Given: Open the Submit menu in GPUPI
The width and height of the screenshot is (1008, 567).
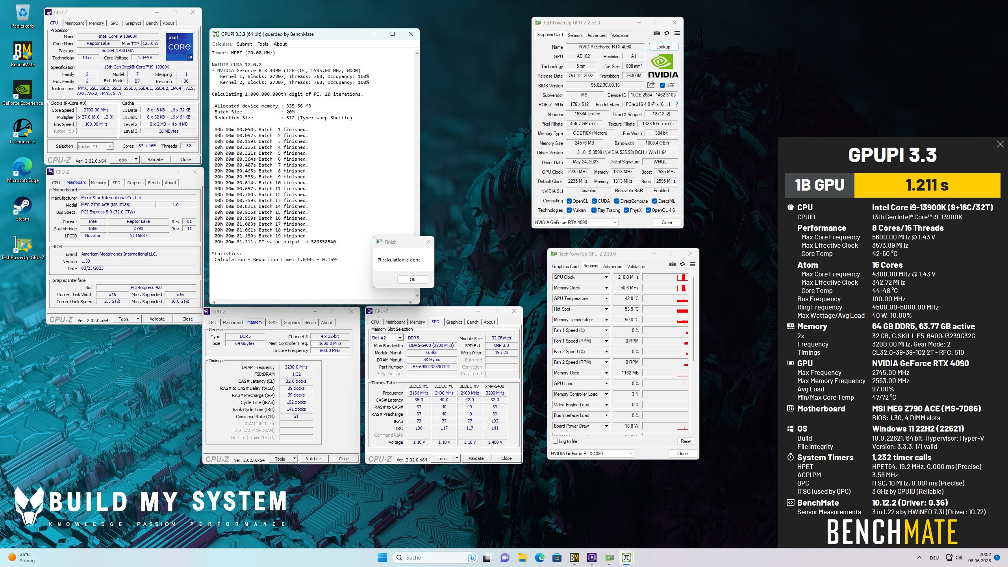Looking at the screenshot, I should [x=244, y=44].
